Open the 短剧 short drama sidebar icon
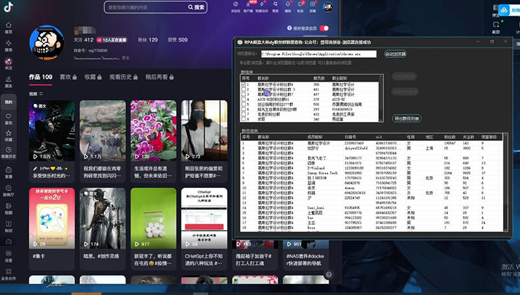The height and width of the screenshot is (295, 520). coord(8,206)
